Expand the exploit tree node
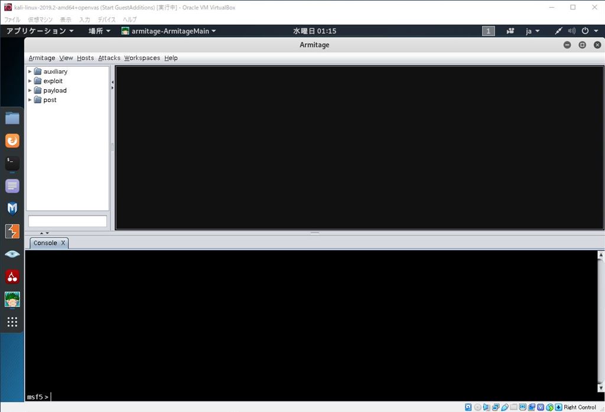 (x=30, y=81)
